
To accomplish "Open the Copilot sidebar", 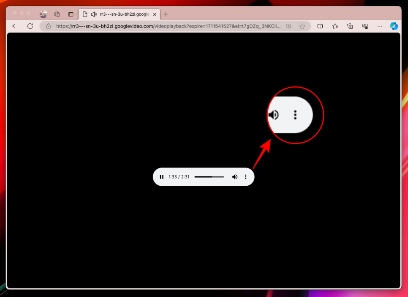I will coord(394,26).
